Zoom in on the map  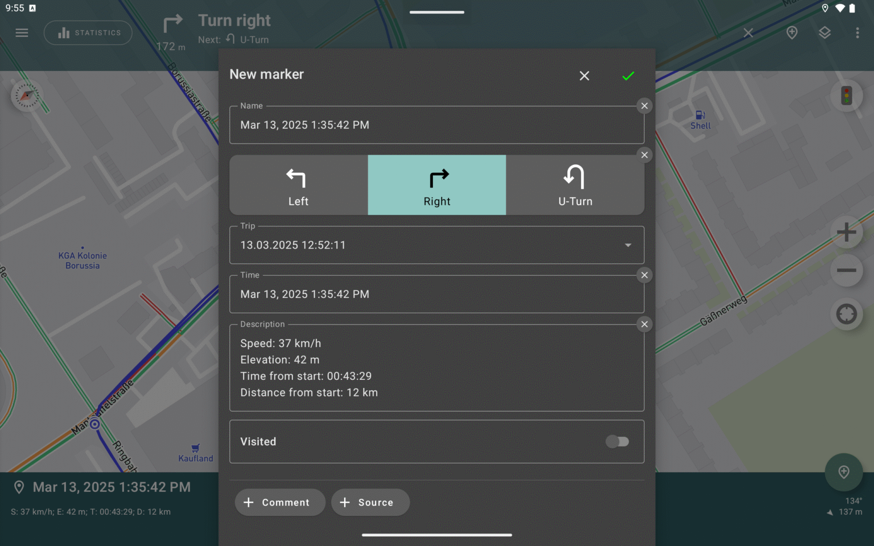click(847, 232)
